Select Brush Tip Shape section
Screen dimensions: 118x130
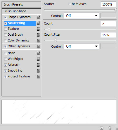21,11
